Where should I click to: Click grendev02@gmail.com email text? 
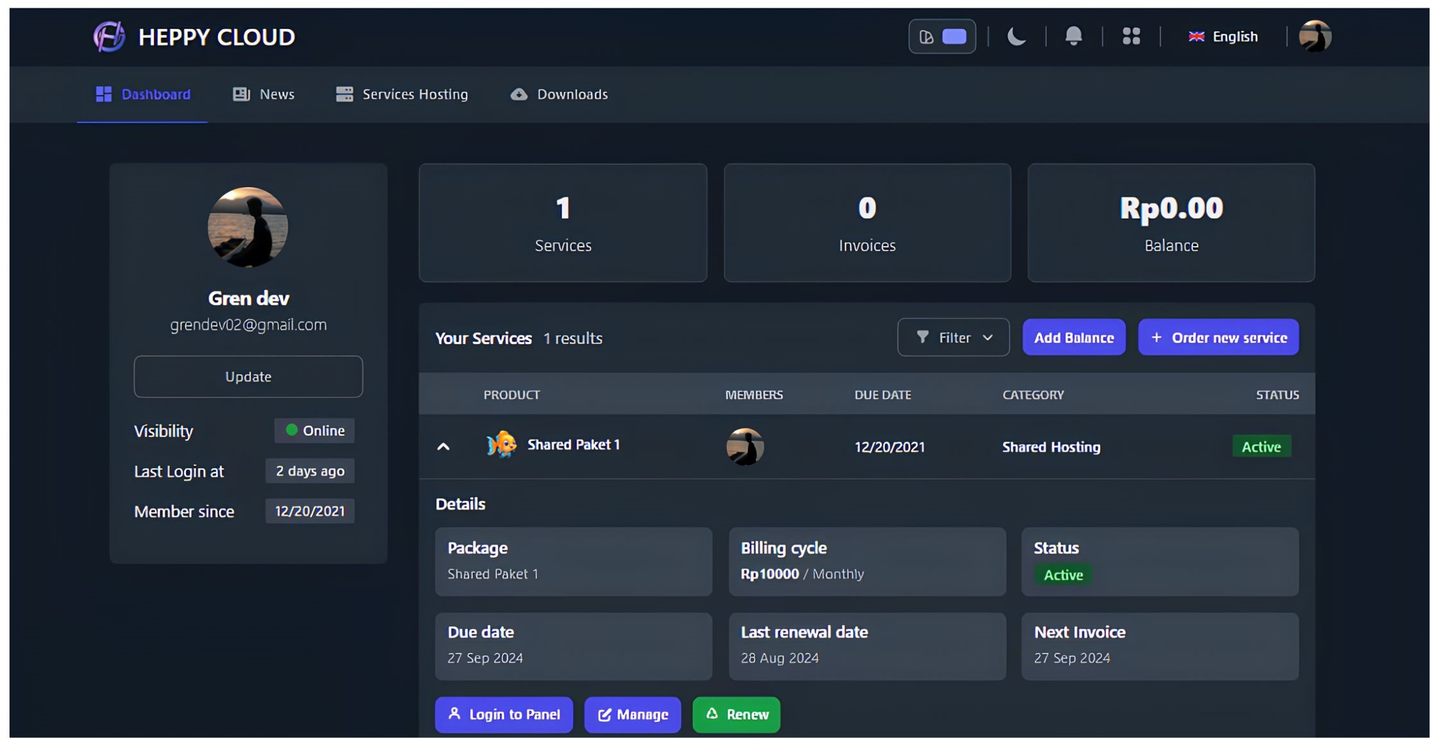[x=248, y=324]
